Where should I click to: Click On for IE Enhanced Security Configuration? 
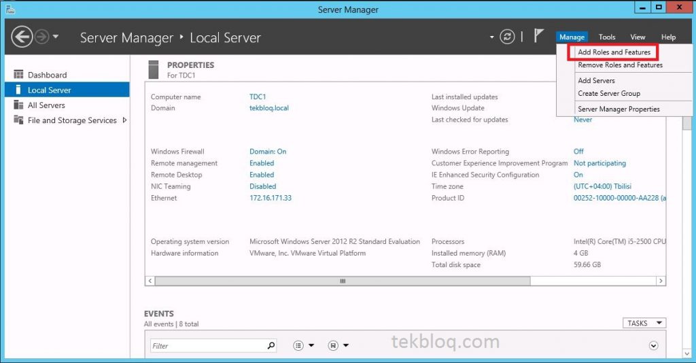pyautogui.click(x=578, y=175)
